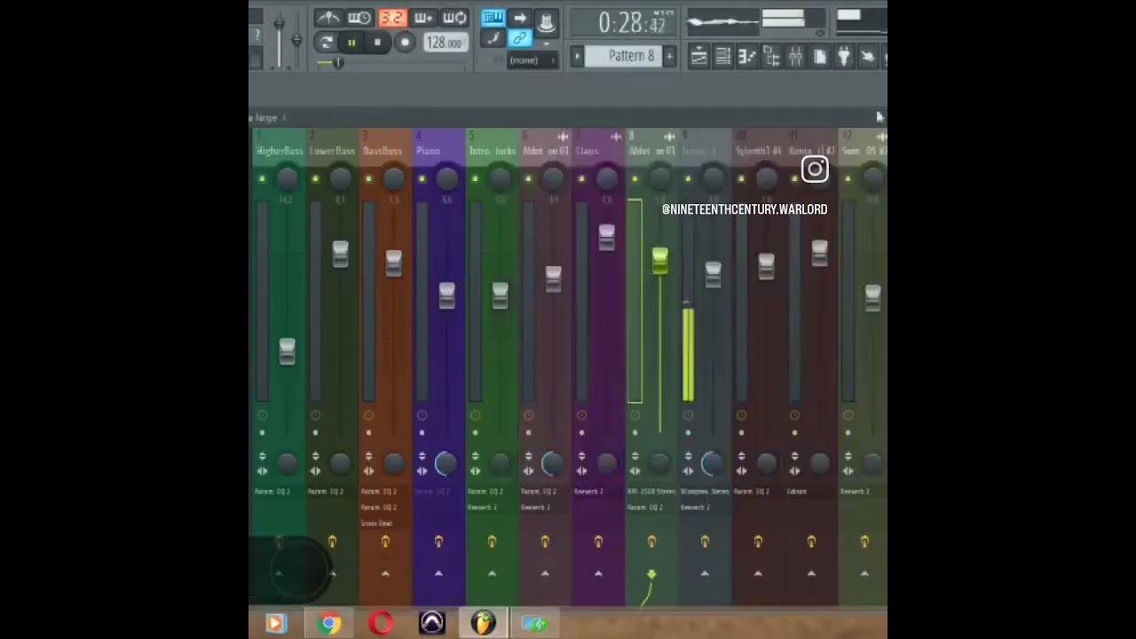Open the FL Studio taskbar icon
Viewport: 1136px width, 639px height.
[484, 624]
